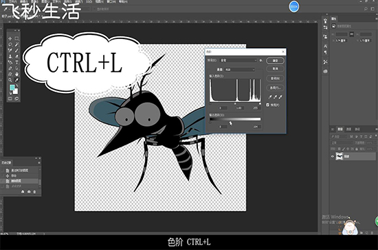Select the Clone Stamp tool

coord(10,56)
